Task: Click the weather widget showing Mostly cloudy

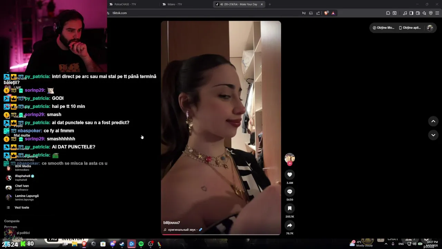Action: (x=361, y=243)
